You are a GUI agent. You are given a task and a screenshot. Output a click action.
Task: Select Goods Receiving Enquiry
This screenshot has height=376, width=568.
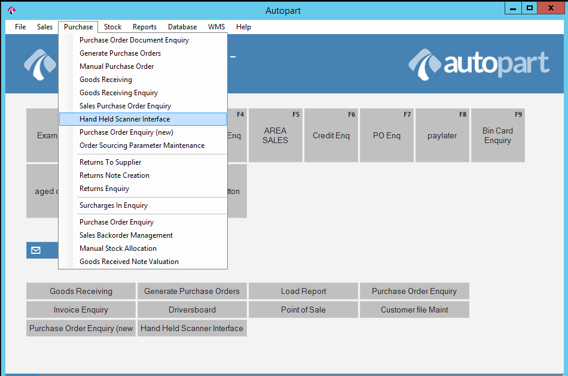coord(143,93)
